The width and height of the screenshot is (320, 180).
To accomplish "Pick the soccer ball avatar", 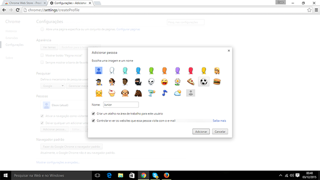I will click(204, 82).
